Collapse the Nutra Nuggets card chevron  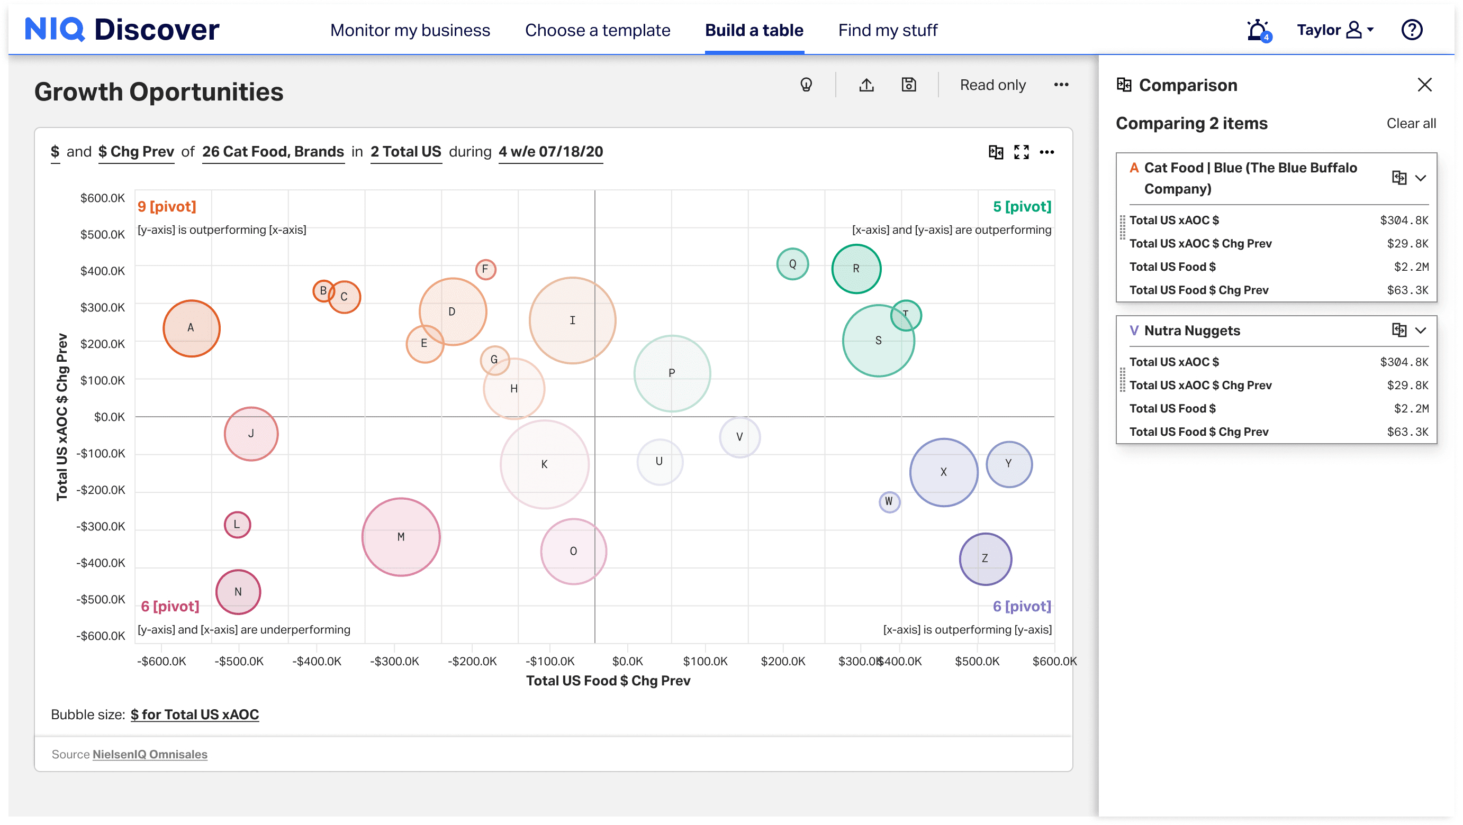[1421, 330]
